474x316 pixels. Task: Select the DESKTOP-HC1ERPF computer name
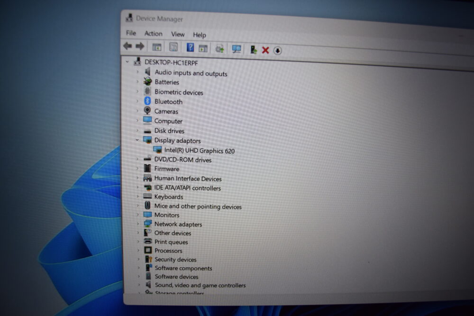tap(171, 63)
